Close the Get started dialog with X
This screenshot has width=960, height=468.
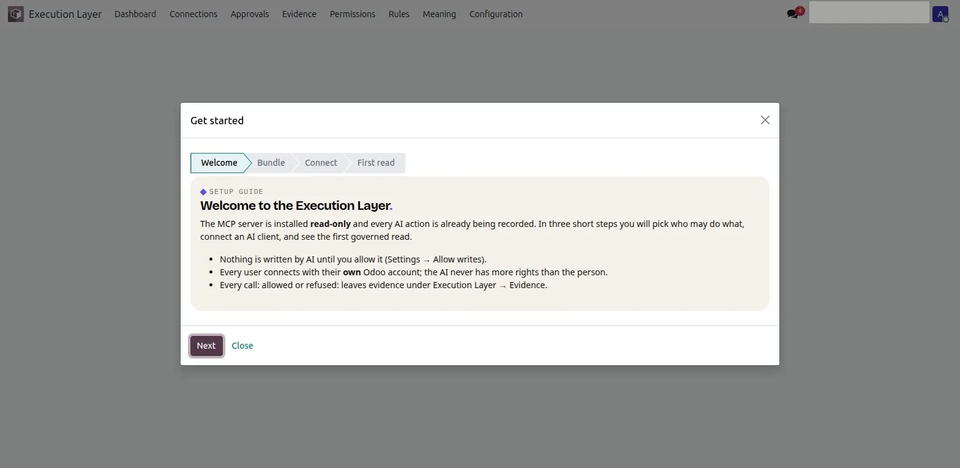[x=765, y=120]
